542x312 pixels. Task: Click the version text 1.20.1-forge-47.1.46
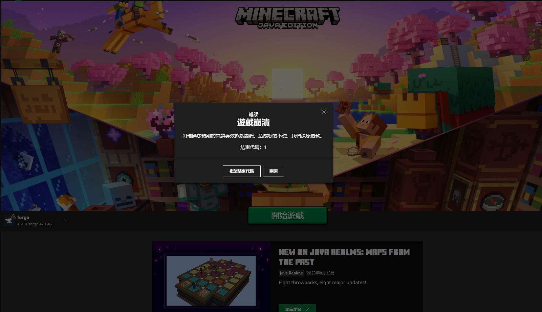[35, 224]
